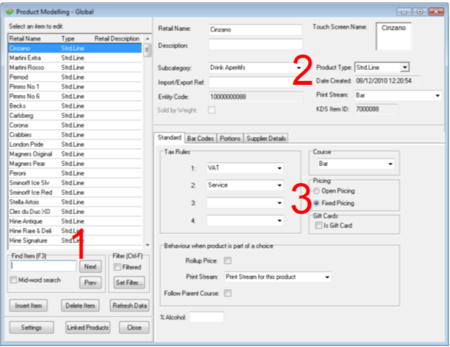Select Open Pricing radio button
The height and width of the screenshot is (347, 450).
(316, 191)
